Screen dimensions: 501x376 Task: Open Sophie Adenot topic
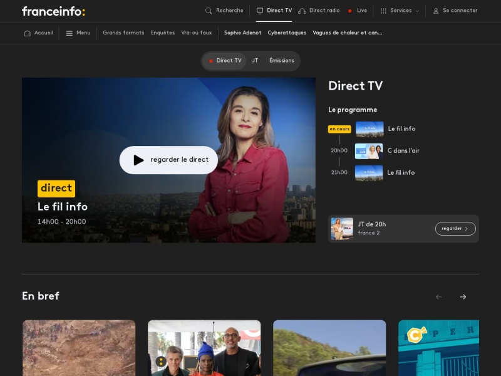tap(242, 33)
